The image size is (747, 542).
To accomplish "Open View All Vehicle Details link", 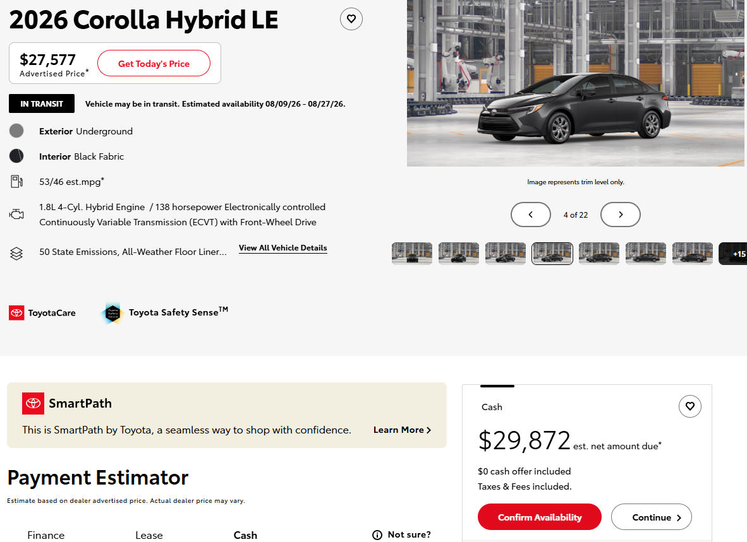I will tap(283, 248).
